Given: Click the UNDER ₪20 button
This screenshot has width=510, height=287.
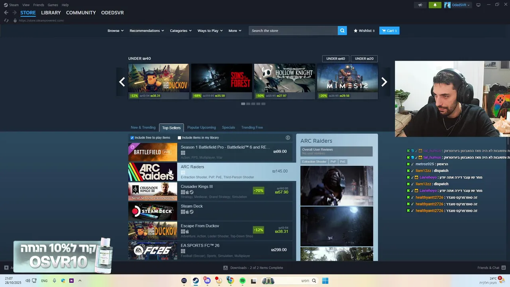Looking at the screenshot, I should coord(364,59).
